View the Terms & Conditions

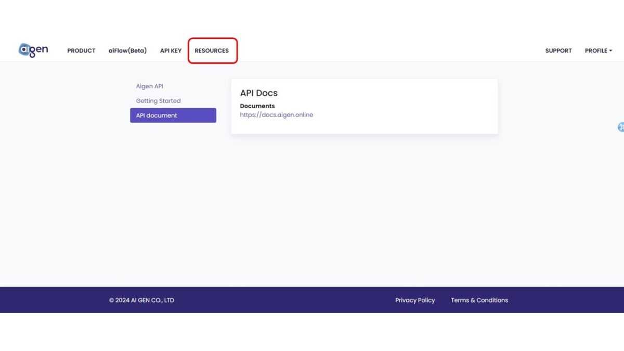point(479,300)
